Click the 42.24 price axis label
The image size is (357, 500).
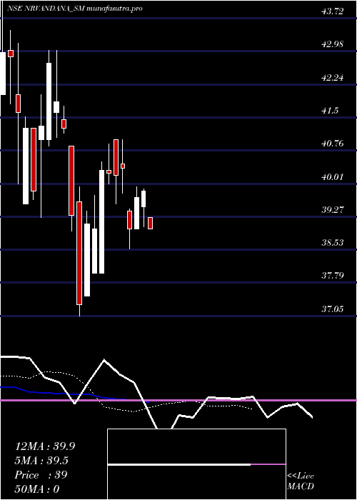coord(333,77)
